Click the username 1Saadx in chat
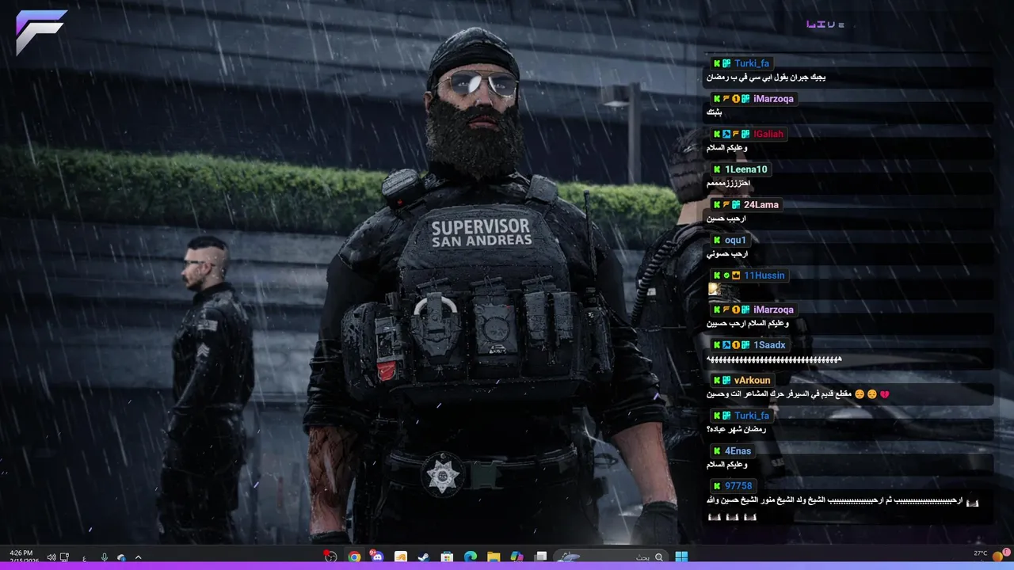The height and width of the screenshot is (570, 1014). 769,345
